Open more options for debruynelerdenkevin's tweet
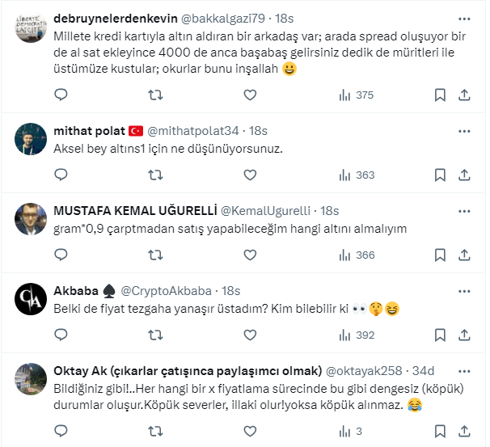490x447 pixels. 464,18
